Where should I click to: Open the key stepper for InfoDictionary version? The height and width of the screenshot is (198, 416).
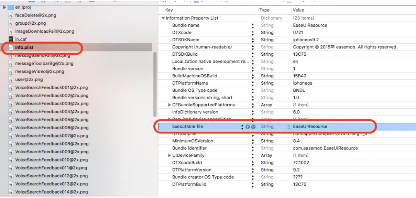253,112
